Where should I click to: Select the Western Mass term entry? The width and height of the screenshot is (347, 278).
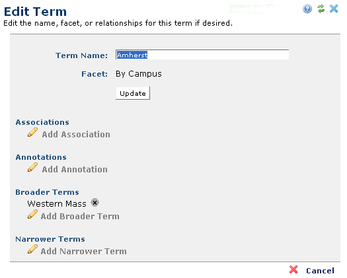click(57, 203)
